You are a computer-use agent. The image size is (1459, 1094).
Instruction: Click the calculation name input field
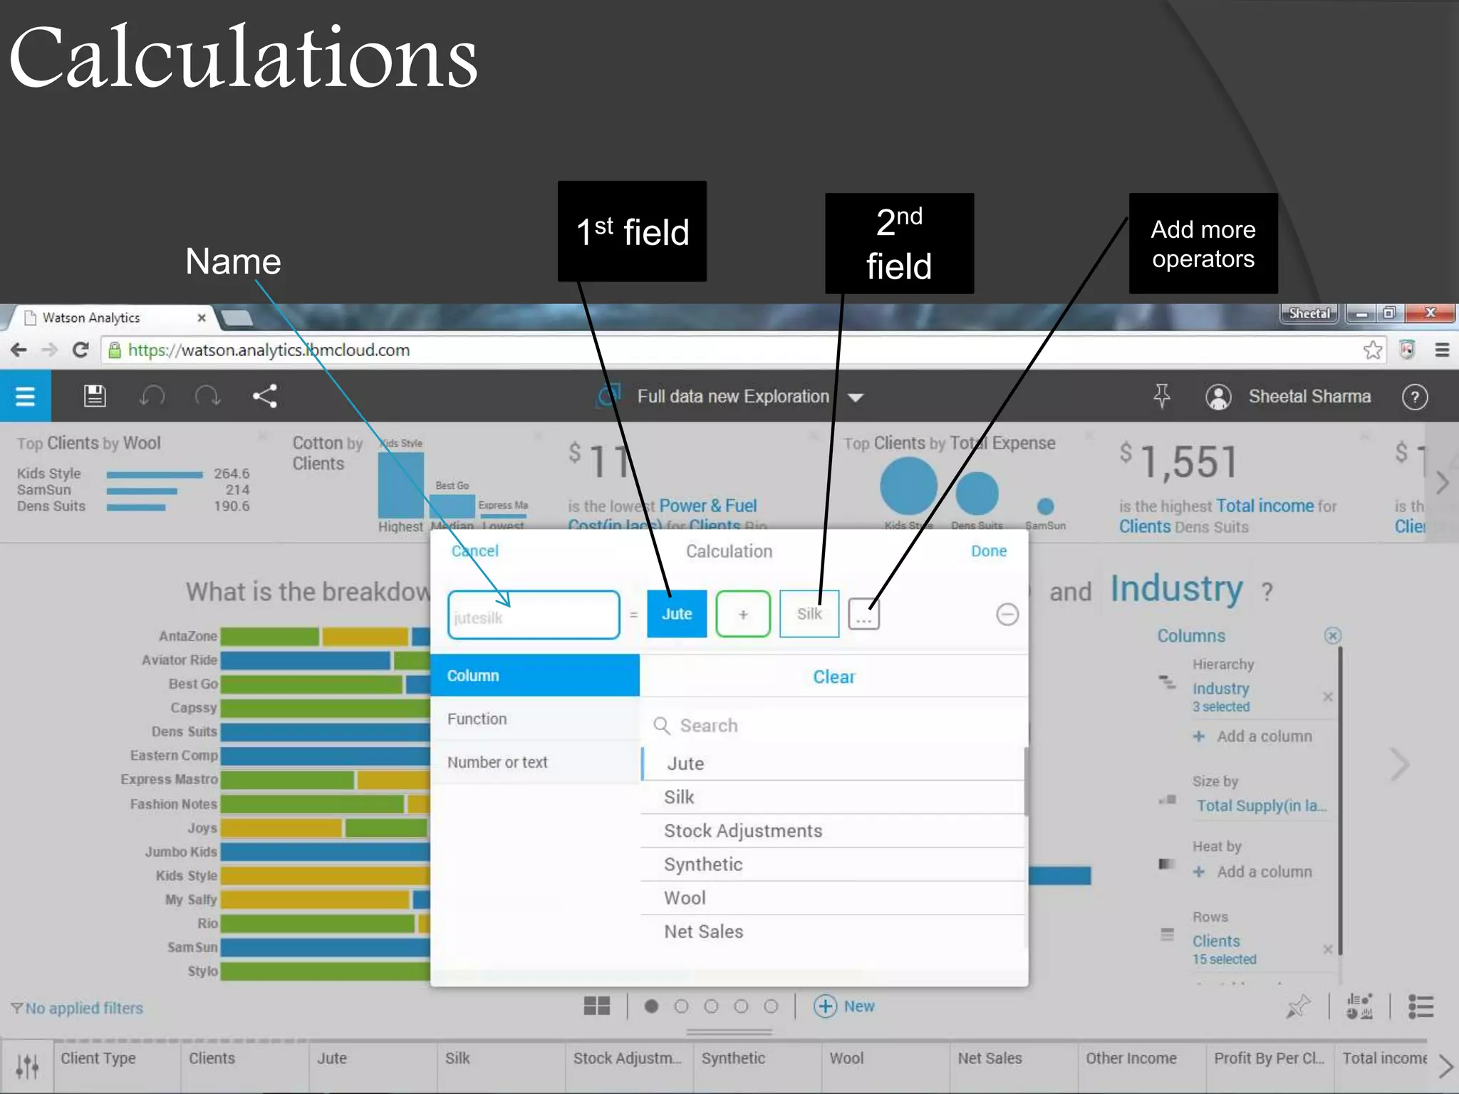(534, 615)
